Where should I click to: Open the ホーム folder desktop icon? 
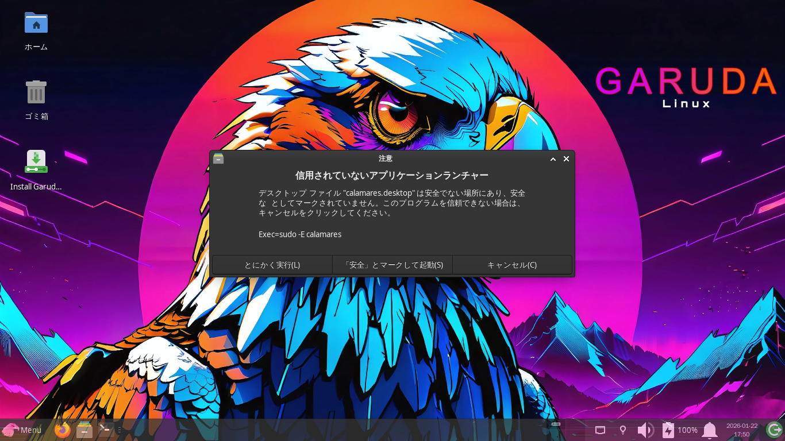pyautogui.click(x=36, y=23)
